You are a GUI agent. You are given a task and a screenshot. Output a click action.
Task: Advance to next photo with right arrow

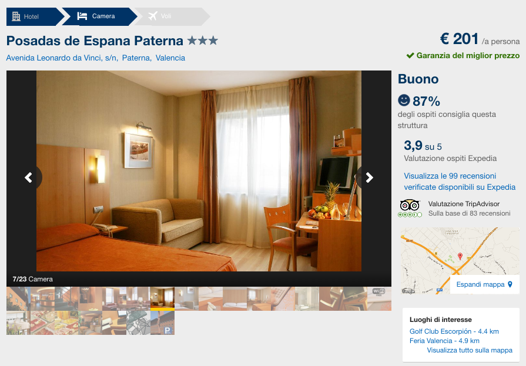369,177
